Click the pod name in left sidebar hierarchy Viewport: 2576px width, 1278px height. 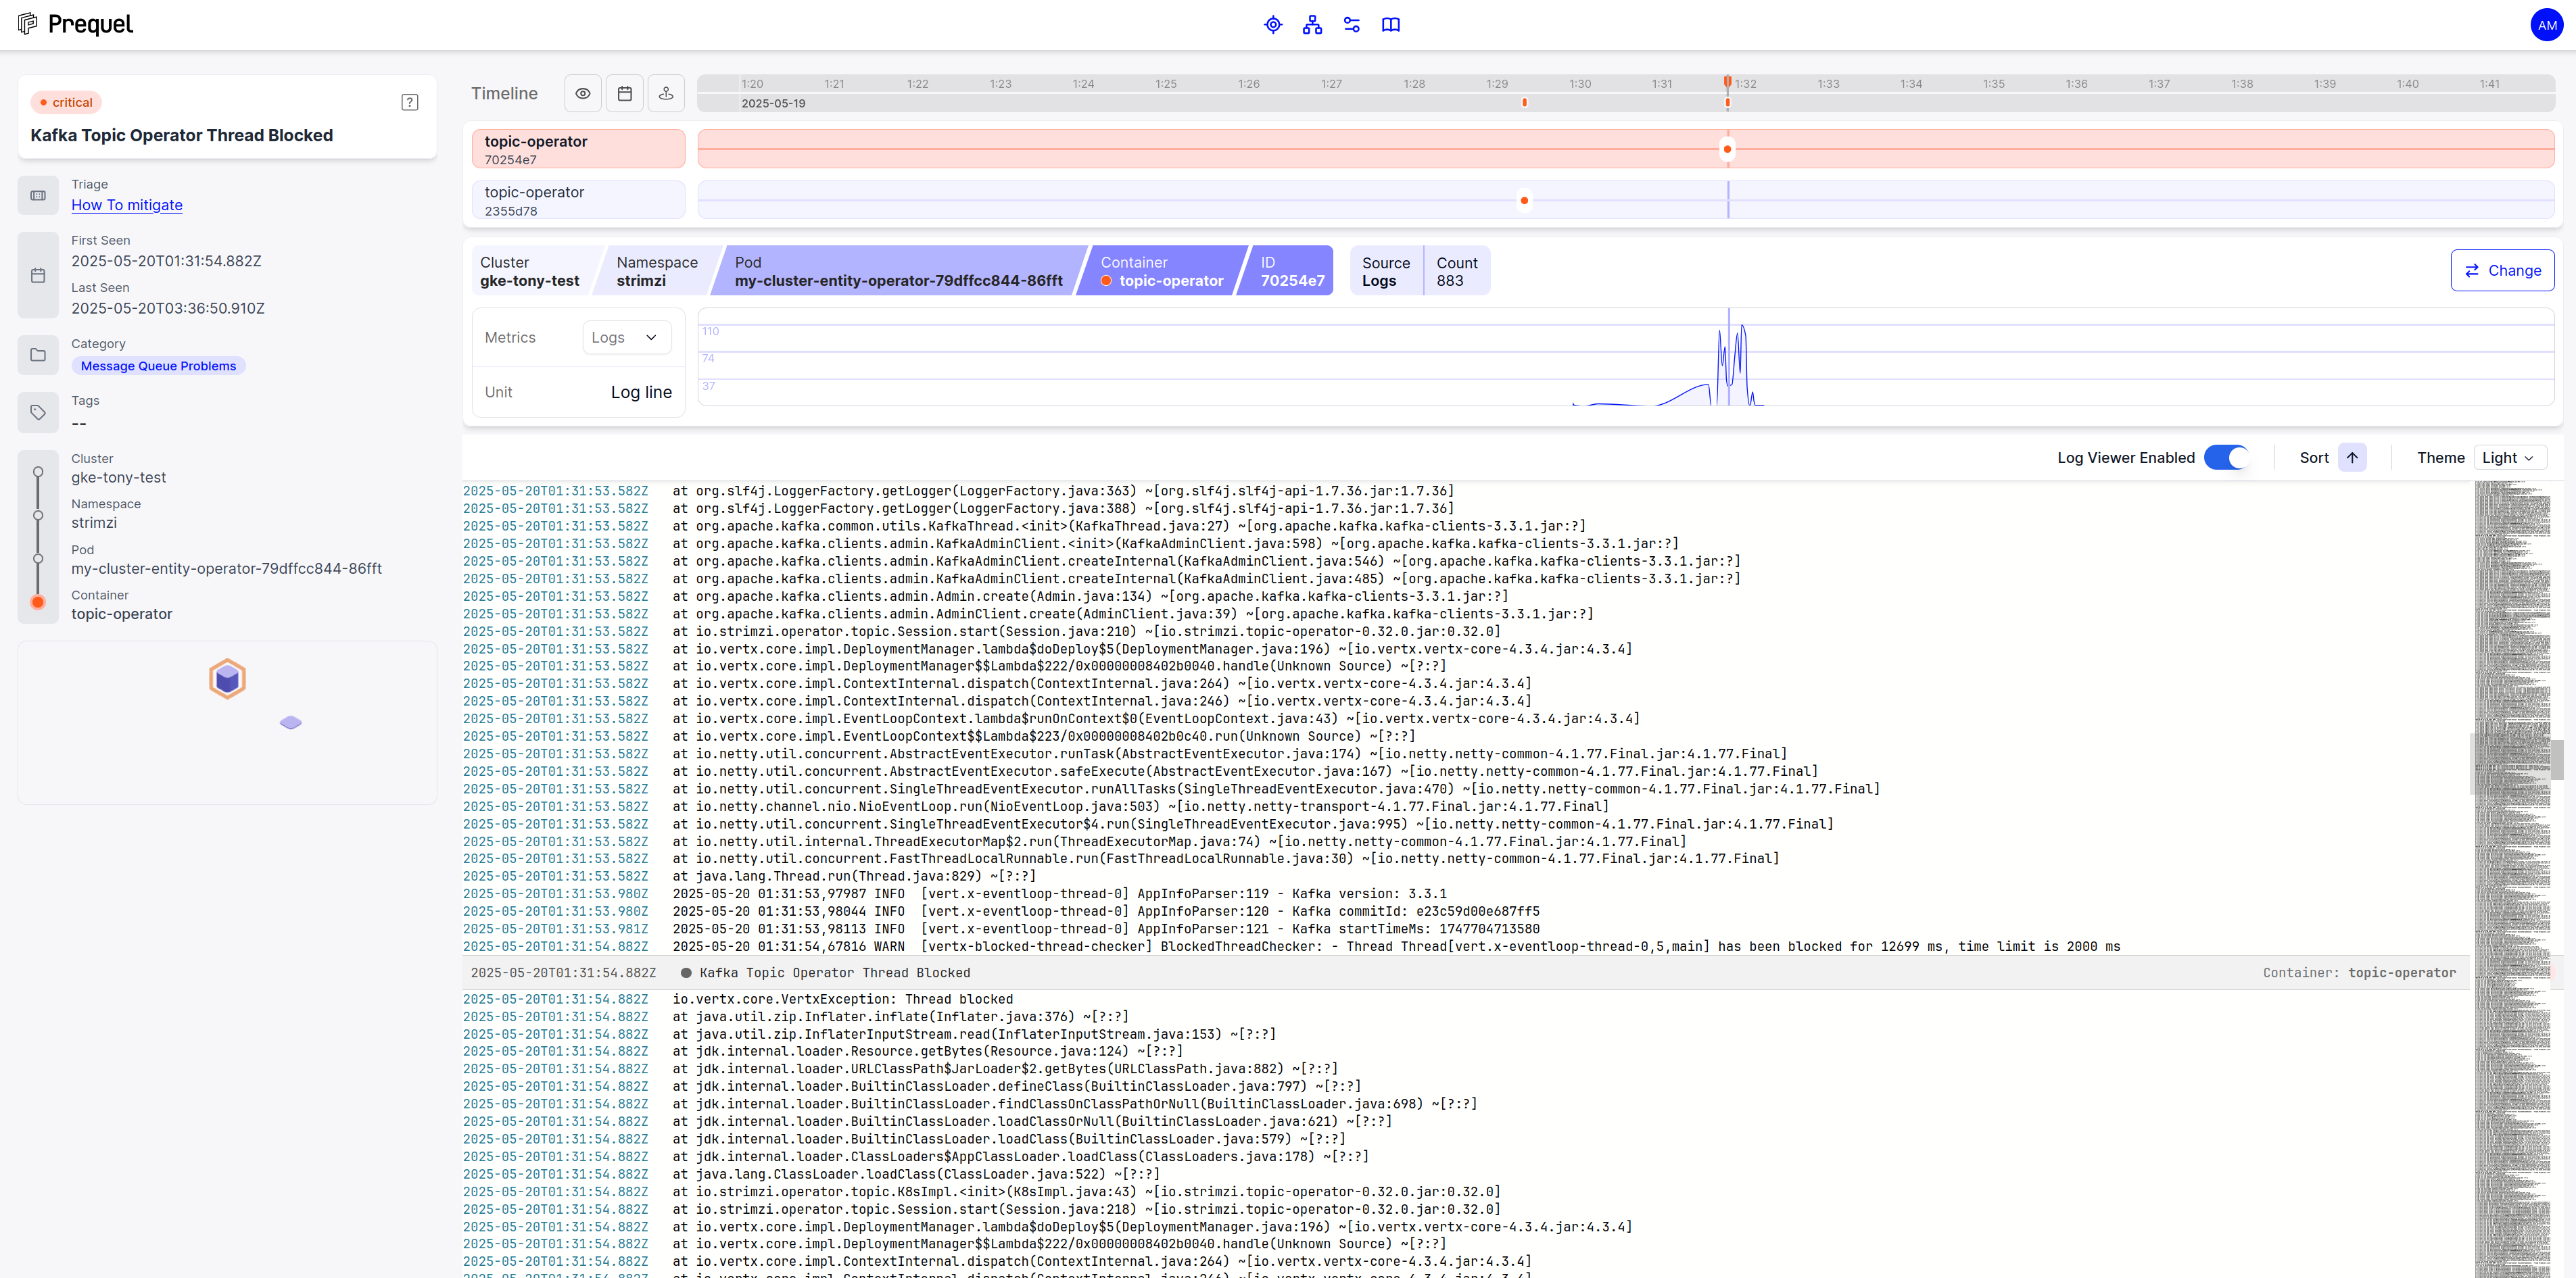(x=226, y=568)
